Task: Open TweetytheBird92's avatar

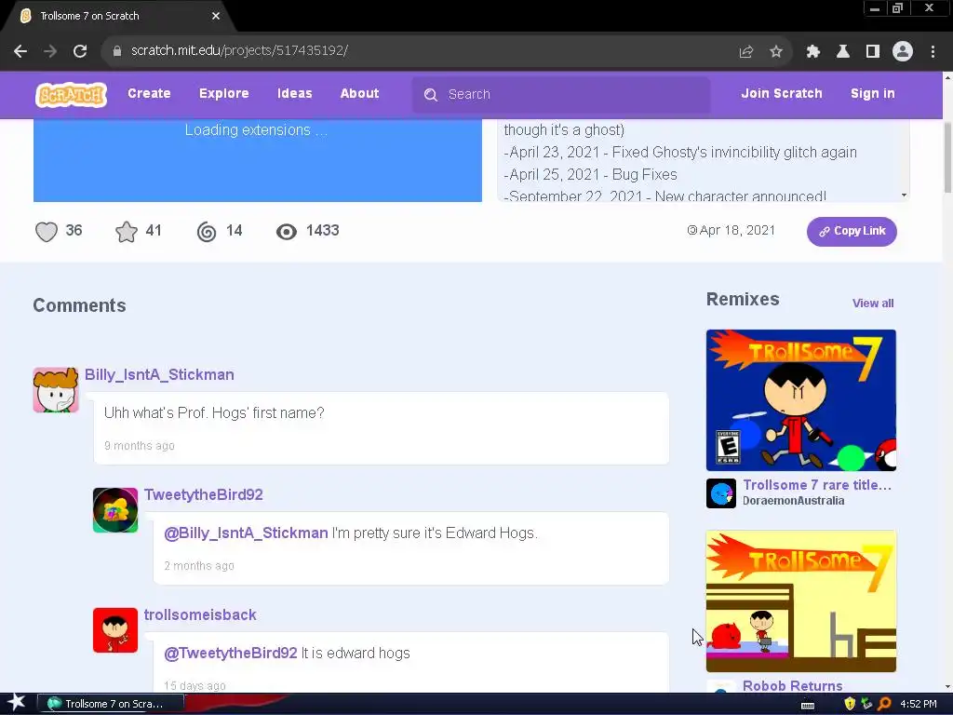Action: point(115,510)
